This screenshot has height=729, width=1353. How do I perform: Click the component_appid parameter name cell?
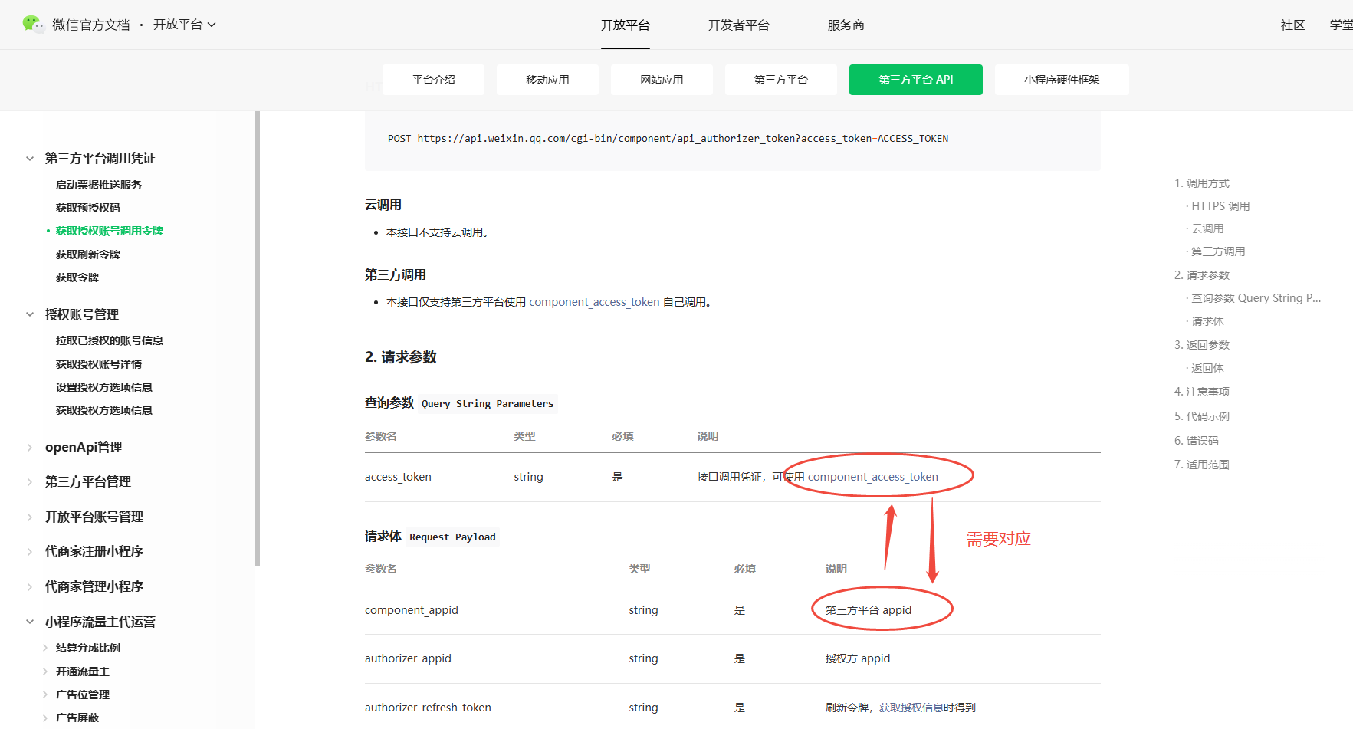coord(412,610)
